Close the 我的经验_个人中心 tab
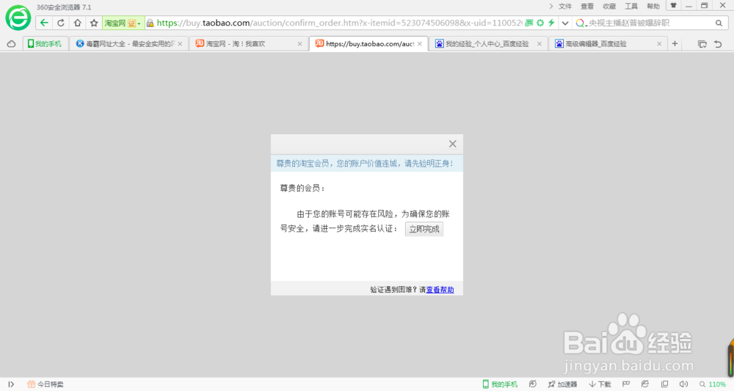This screenshot has height=391, width=734. point(539,44)
